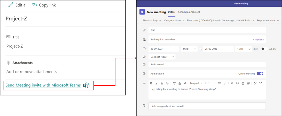282x116 pixels.
Task: Click the attendees person icon
Action: pyautogui.click(x=144, y=40)
